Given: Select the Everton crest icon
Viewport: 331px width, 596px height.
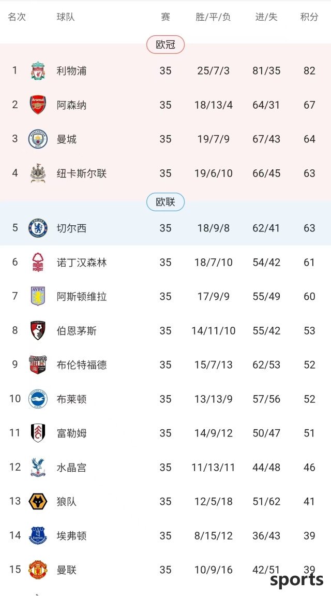Looking at the screenshot, I should tap(38, 536).
